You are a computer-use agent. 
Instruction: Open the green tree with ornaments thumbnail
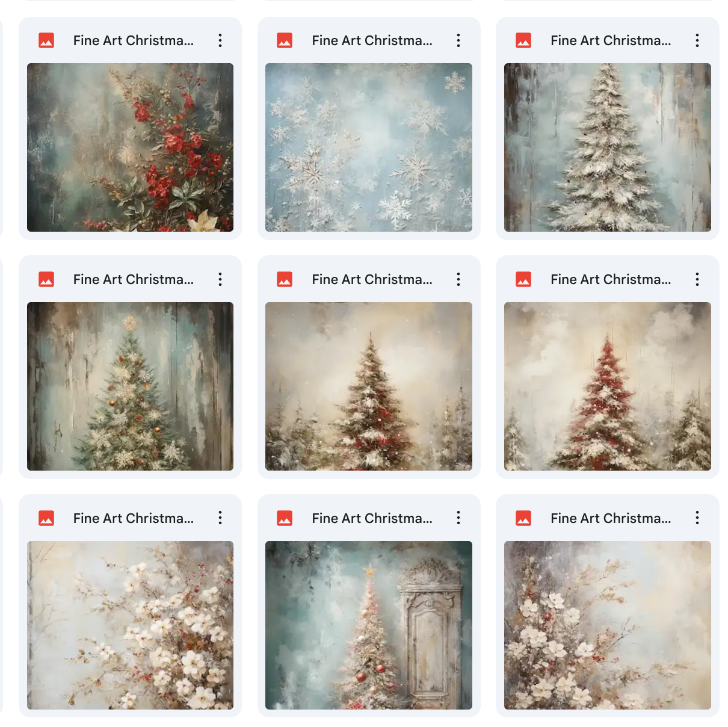[x=130, y=386]
